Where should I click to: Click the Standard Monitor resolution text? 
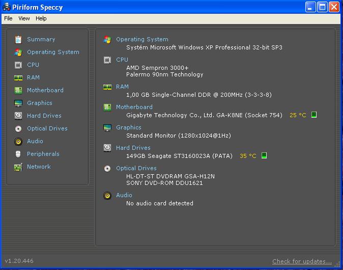click(x=179, y=136)
